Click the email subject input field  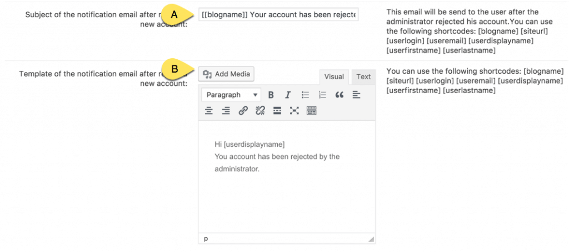pyautogui.click(x=278, y=14)
